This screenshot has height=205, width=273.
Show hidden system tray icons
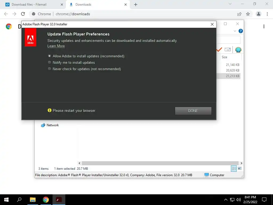226,200
